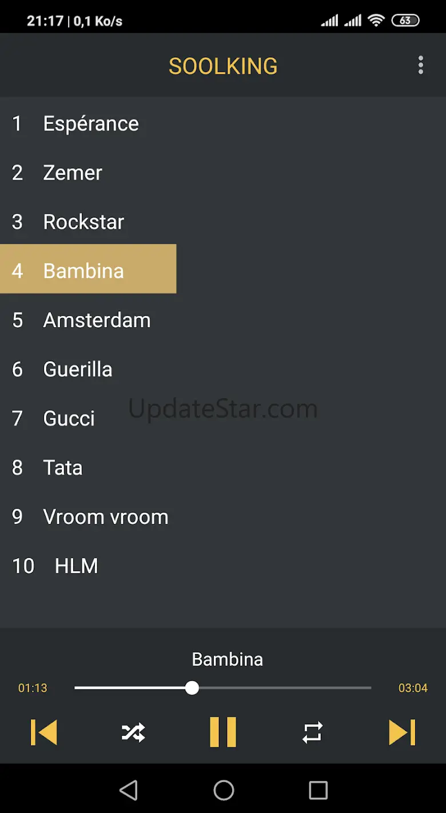Pause the Bambina song
The image size is (446, 813).
(x=223, y=732)
